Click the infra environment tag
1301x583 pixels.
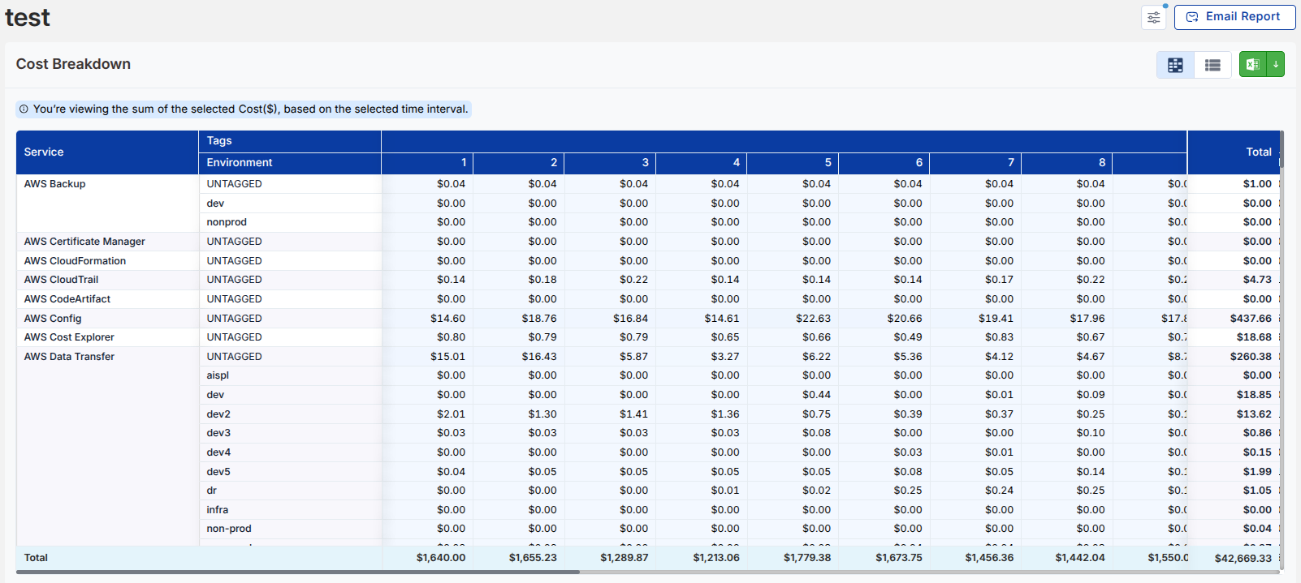(217, 510)
